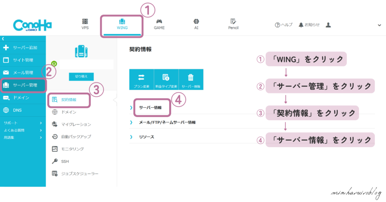Open サーバー管理 in the left sidebar
The image size is (386, 202).
23,85
